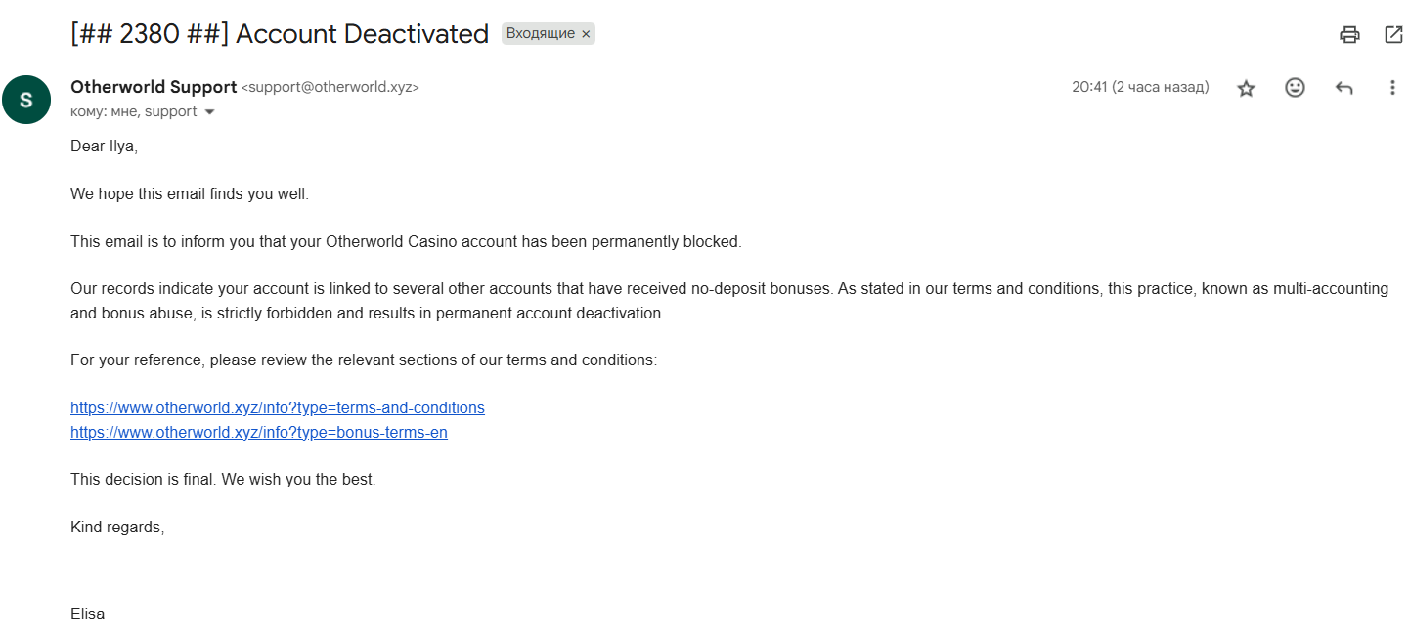Click the subject line "Account Deactivated"
The image size is (1409, 635).
tap(362, 34)
